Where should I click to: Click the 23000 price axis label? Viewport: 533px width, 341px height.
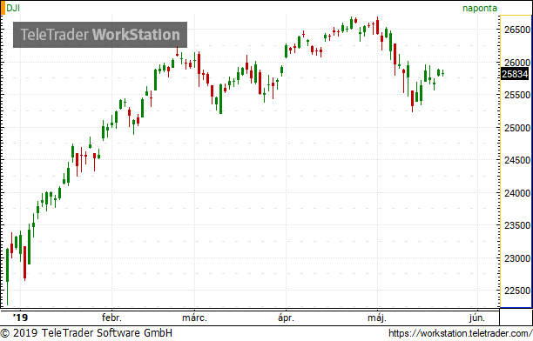pyautogui.click(x=517, y=259)
